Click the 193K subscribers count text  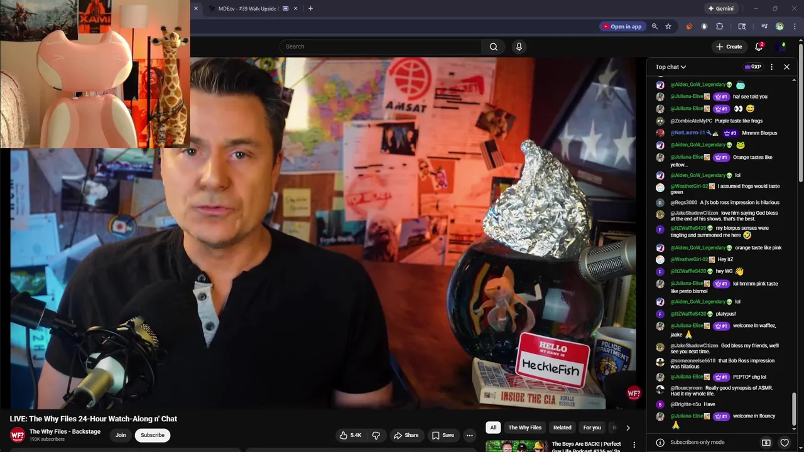tap(47, 439)
